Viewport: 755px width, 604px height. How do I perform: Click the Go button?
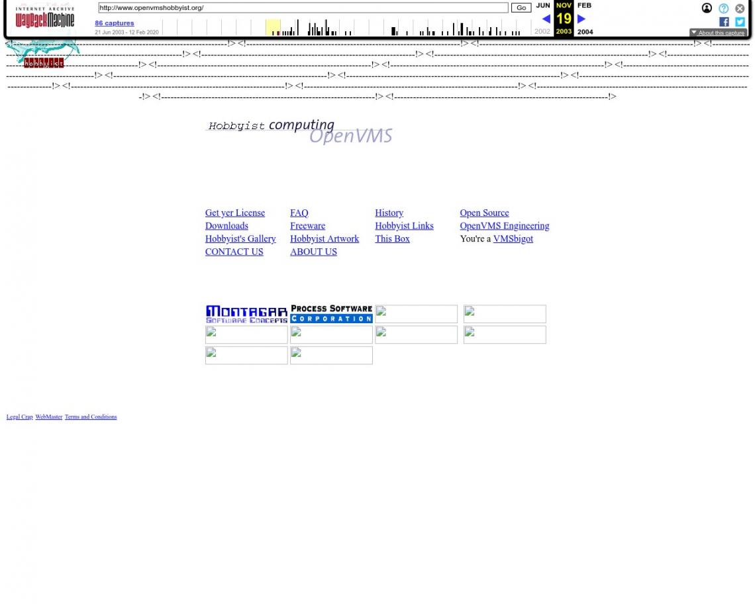click(521, 8)
